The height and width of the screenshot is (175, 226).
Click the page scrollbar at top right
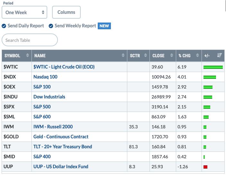coord(225,5)
